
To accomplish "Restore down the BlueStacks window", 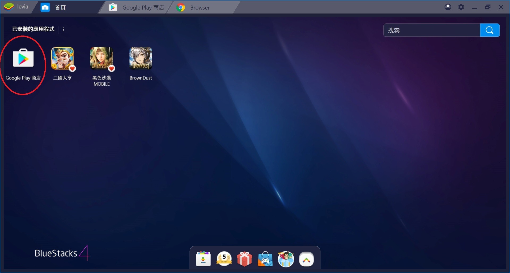I will pos(488,7).
